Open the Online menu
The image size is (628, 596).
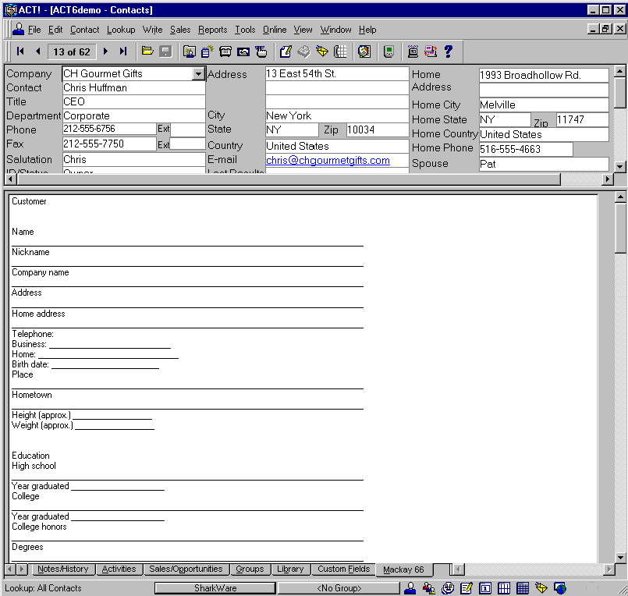[x=275, y=30]
